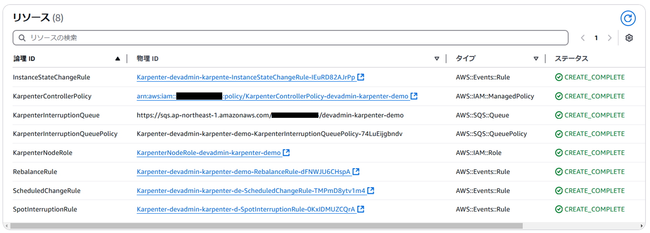Click status check icon for KarpenterInterruptionQueue
Screen dimensions: 650x233
(x=559, y=115)
